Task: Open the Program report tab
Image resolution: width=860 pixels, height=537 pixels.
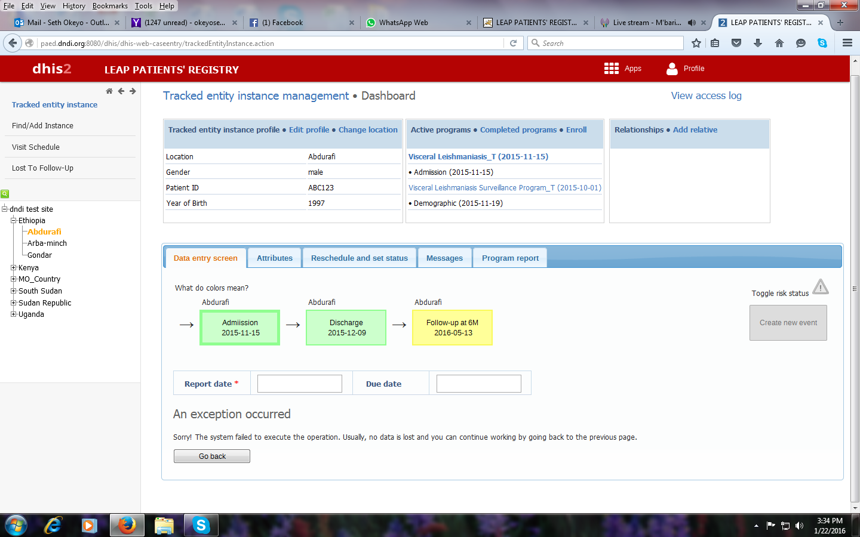Action: tap(510, 258)
